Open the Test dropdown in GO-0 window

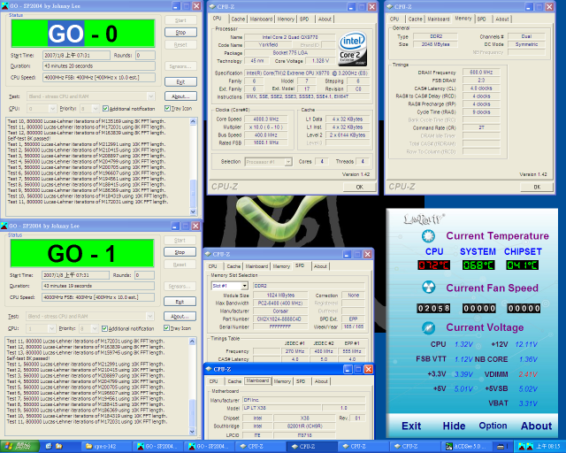point(151,96)
